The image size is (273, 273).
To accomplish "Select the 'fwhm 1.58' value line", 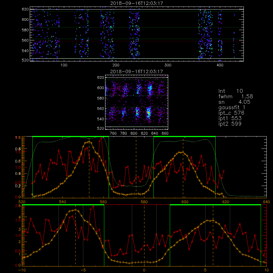I will [235, 96].
